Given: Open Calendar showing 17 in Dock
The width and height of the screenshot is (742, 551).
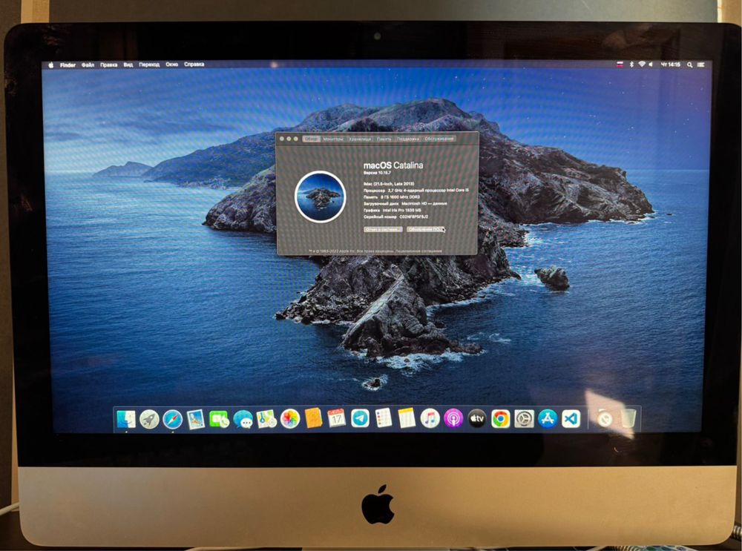Looking at the screenshot, I should click(x=336, y=418).
